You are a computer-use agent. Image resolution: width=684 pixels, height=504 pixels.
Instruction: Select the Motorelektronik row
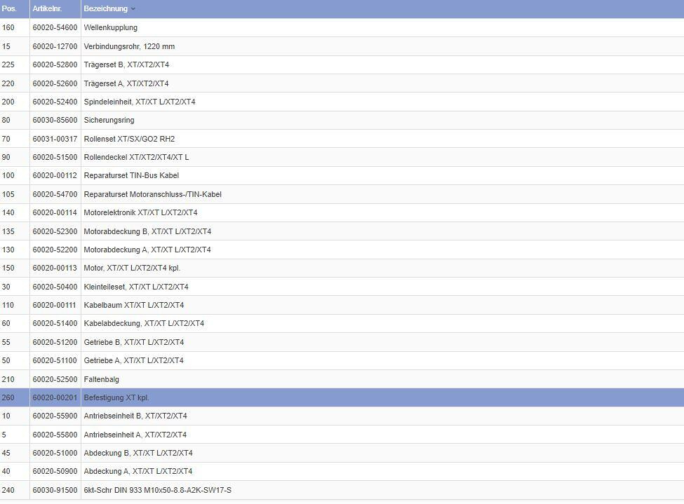point(140,213)
